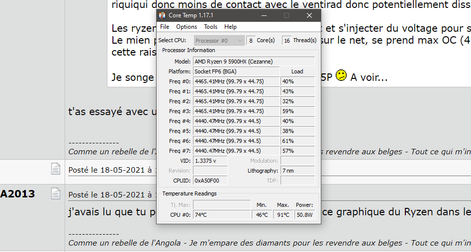Click the 59% load value

coord(298,111)
